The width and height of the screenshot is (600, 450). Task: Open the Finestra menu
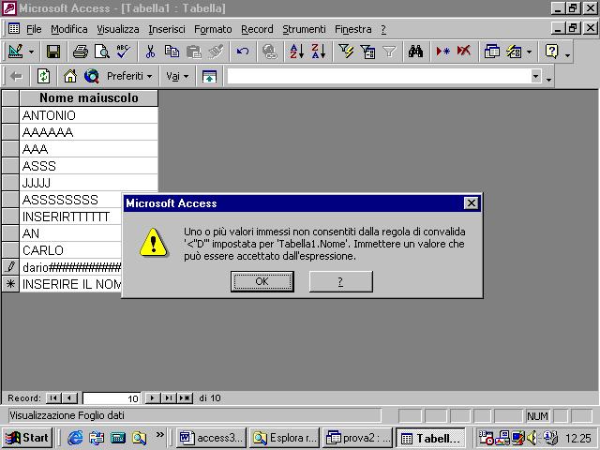click(353, 29)
